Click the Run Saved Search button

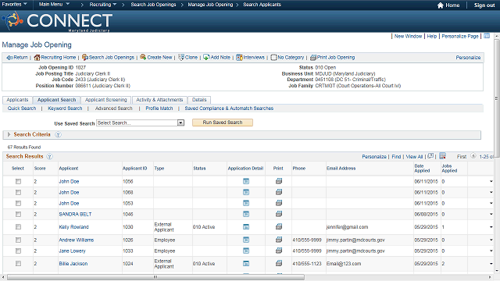coord(223,123)
